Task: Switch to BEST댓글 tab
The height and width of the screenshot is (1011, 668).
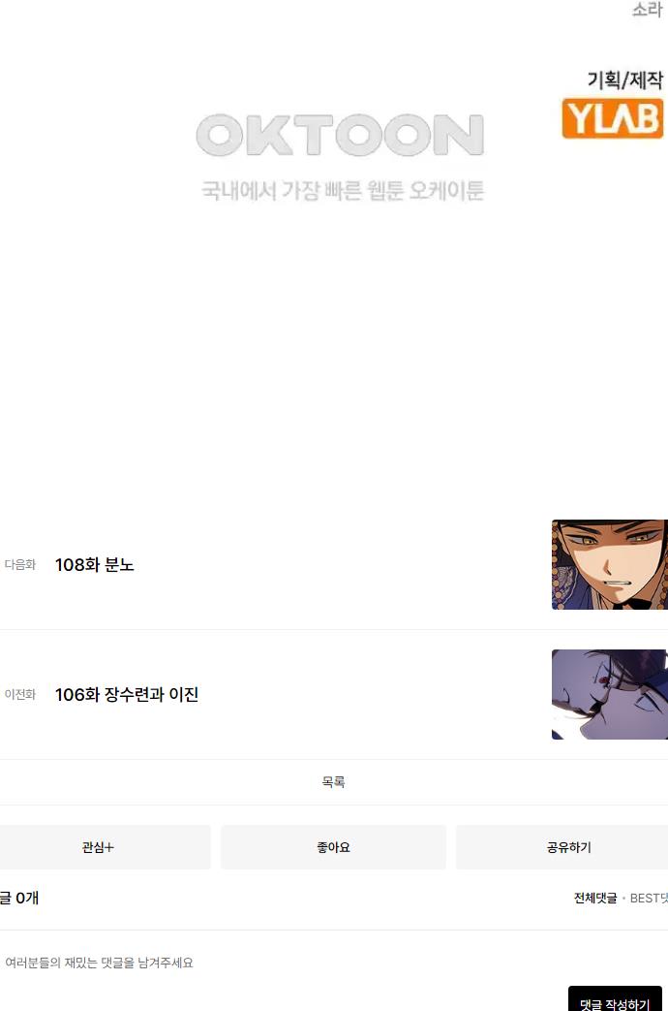Action: coord(649,899)
